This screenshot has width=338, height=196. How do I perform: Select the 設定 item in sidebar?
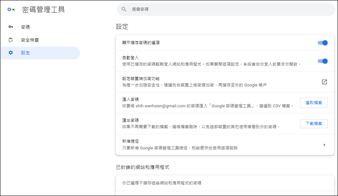40,53
